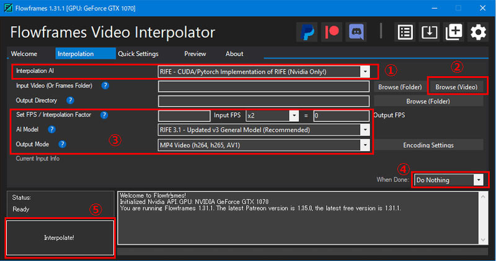This screenshot has height=261, width=496.
Task: Click help icon beside Output Mode
Action: click(x=63, y=144)
